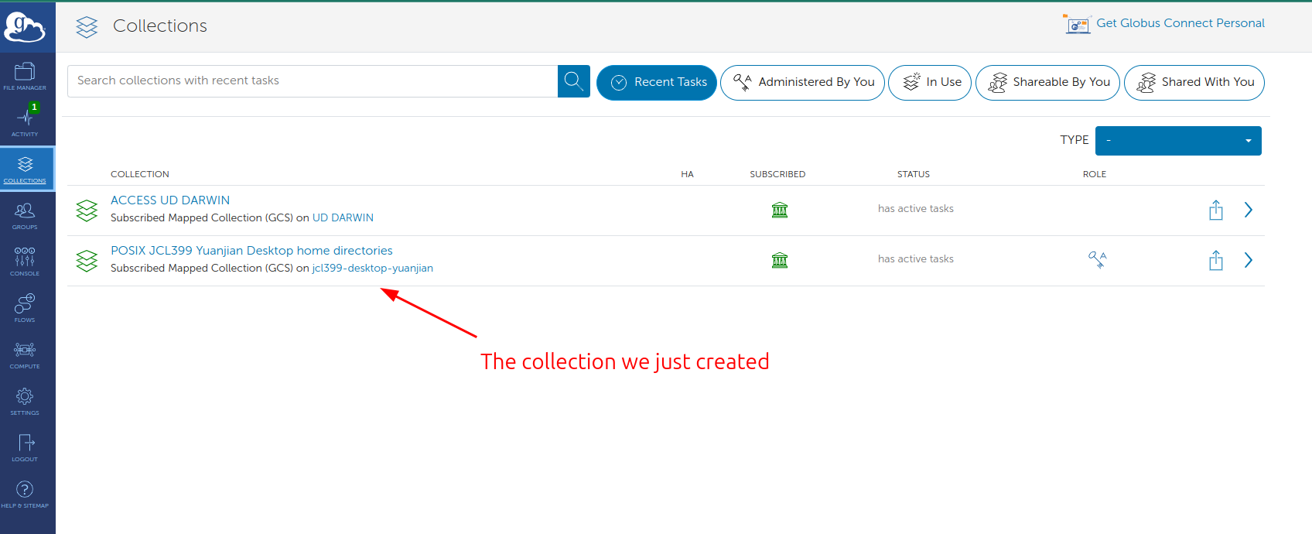Click the magnifier search button
This screenshot has height=534, width=1312.
(574, 81)
